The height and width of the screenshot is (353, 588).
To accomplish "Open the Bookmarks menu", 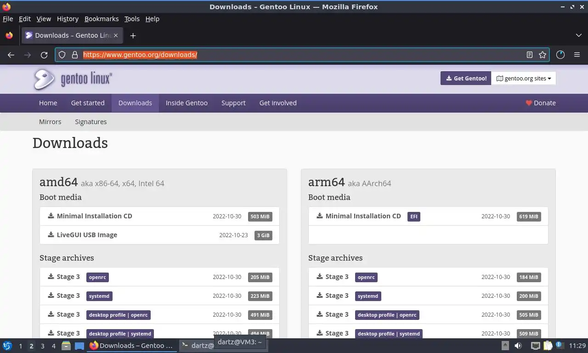I will coord(102,19).
